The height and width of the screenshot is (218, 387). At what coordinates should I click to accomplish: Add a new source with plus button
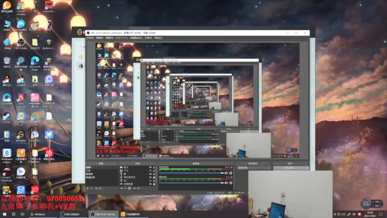click(121, 188)
